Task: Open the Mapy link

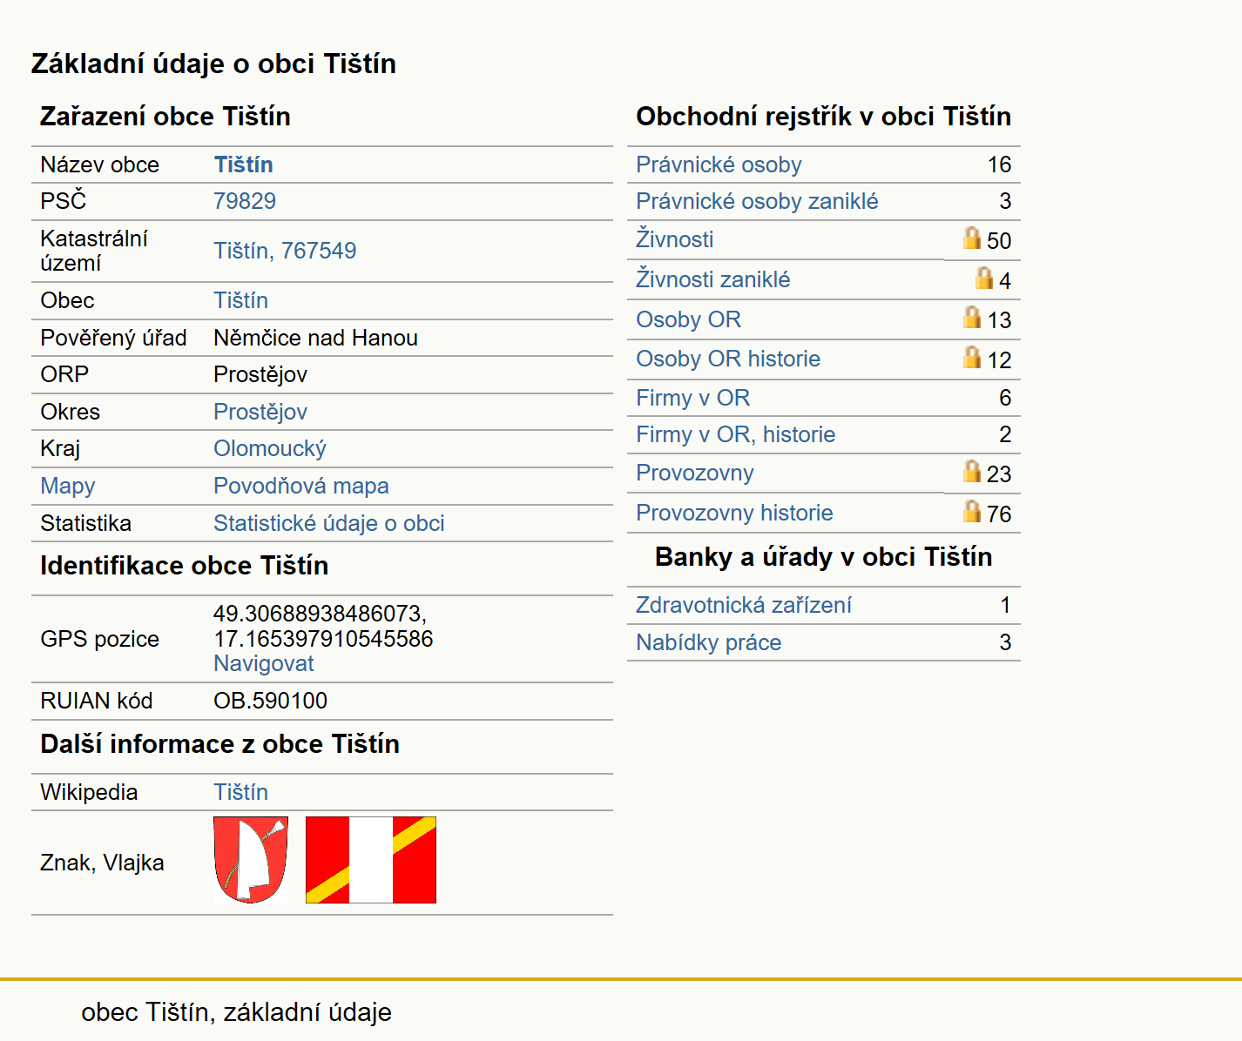Action: click(x=68, y=486)
